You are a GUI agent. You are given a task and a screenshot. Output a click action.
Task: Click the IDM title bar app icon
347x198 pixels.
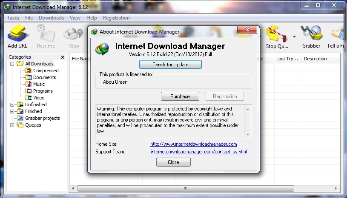pos(7,7)
